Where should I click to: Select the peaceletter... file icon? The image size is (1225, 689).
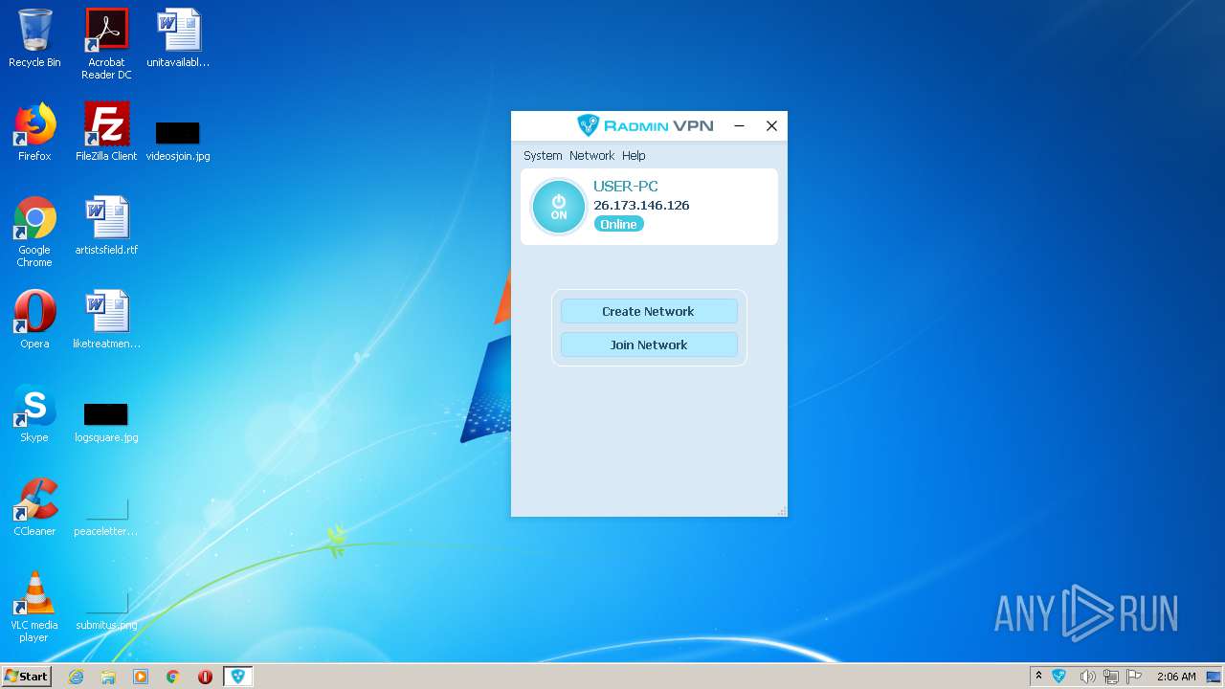pyautogui.click(x=106, y=516)
